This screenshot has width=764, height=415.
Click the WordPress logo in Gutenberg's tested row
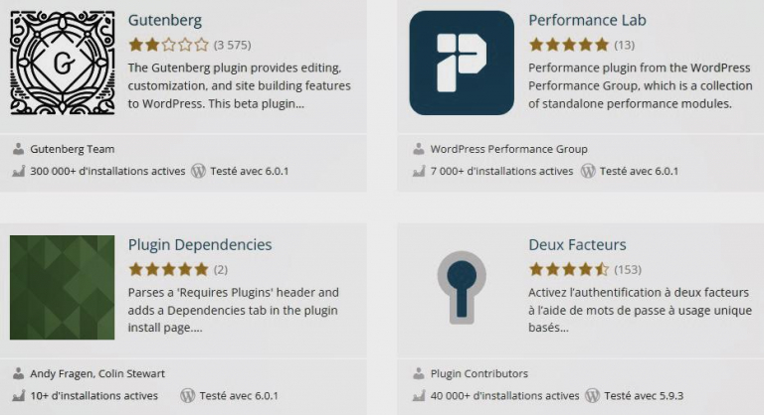pyautogui.click(x=198, y=171)
